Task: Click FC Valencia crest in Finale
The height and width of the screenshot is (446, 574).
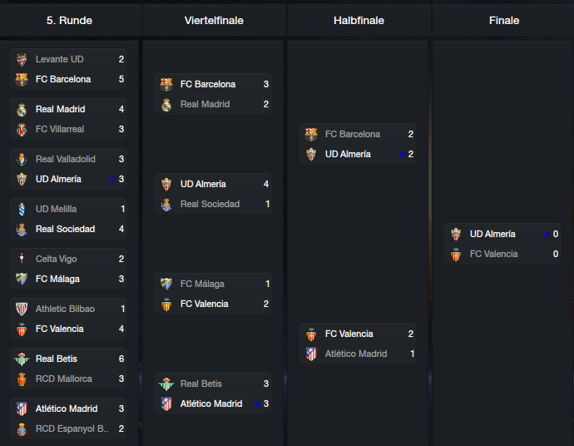Action: click(x=456, y=254)
